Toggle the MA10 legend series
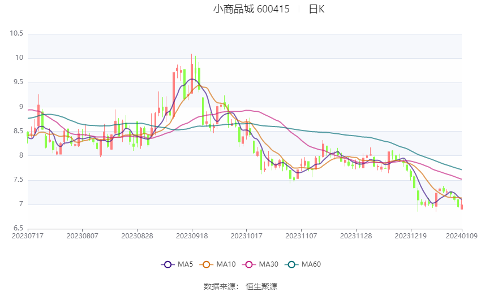 pos(217,264)
